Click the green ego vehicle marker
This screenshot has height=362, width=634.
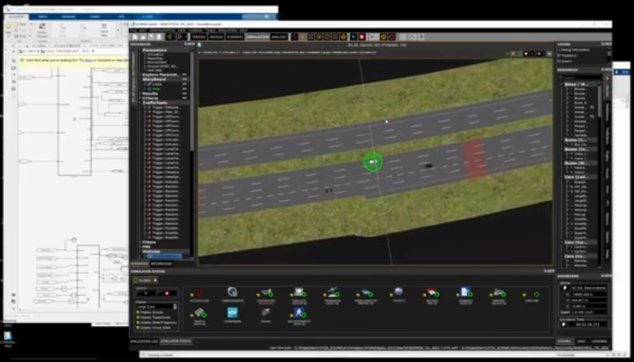pyautogui.click(x=372, y=162)
